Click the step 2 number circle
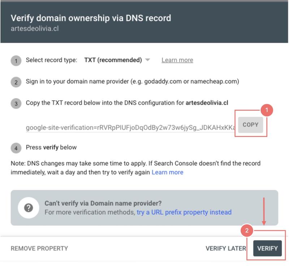Image resolution: width=289 pixels, height=266 pixels. click(x=16, y=82)
